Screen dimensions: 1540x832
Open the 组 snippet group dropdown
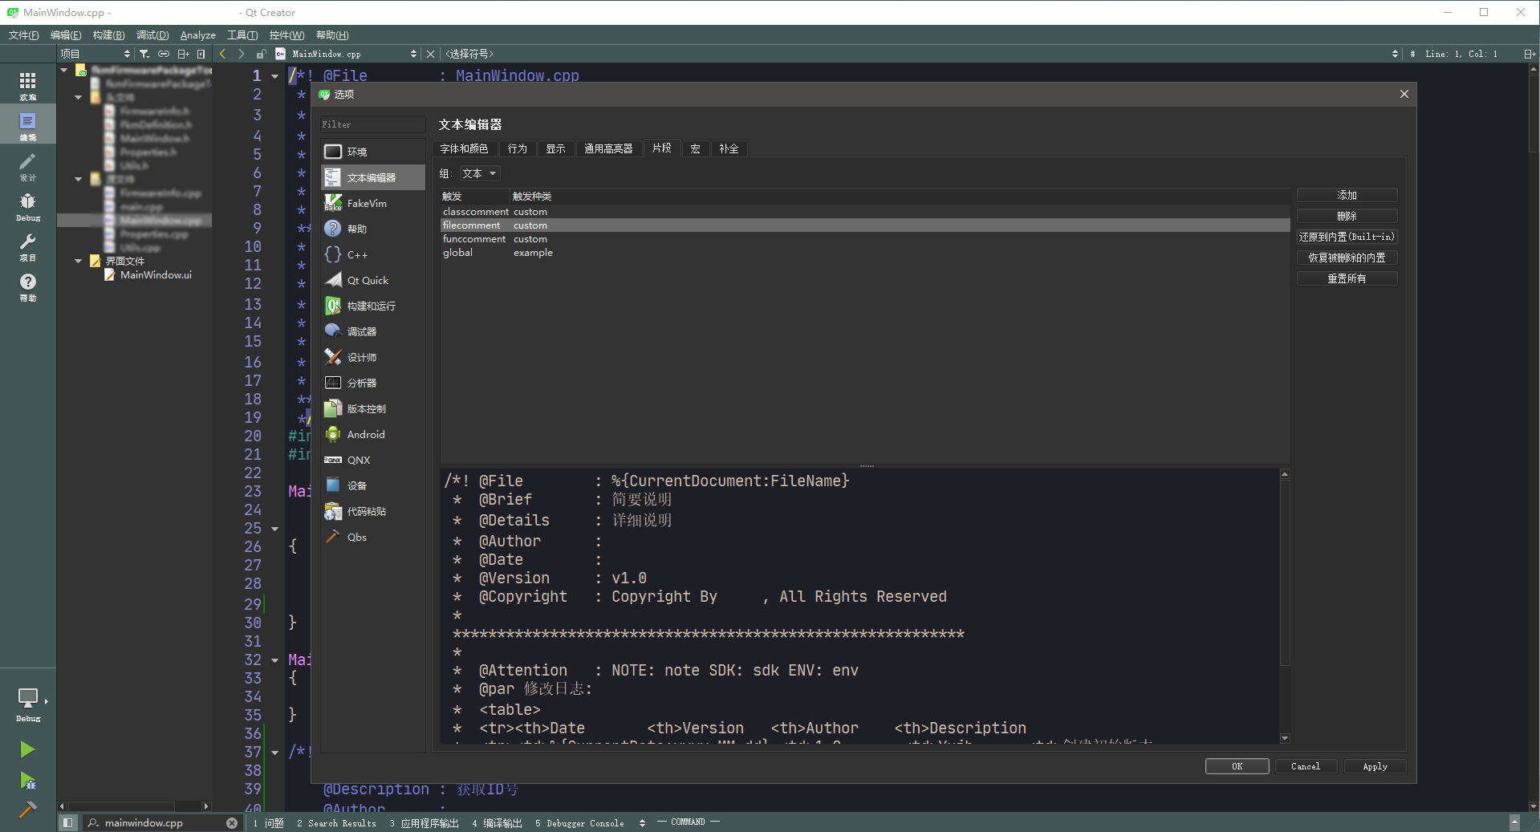coord(479,173)
